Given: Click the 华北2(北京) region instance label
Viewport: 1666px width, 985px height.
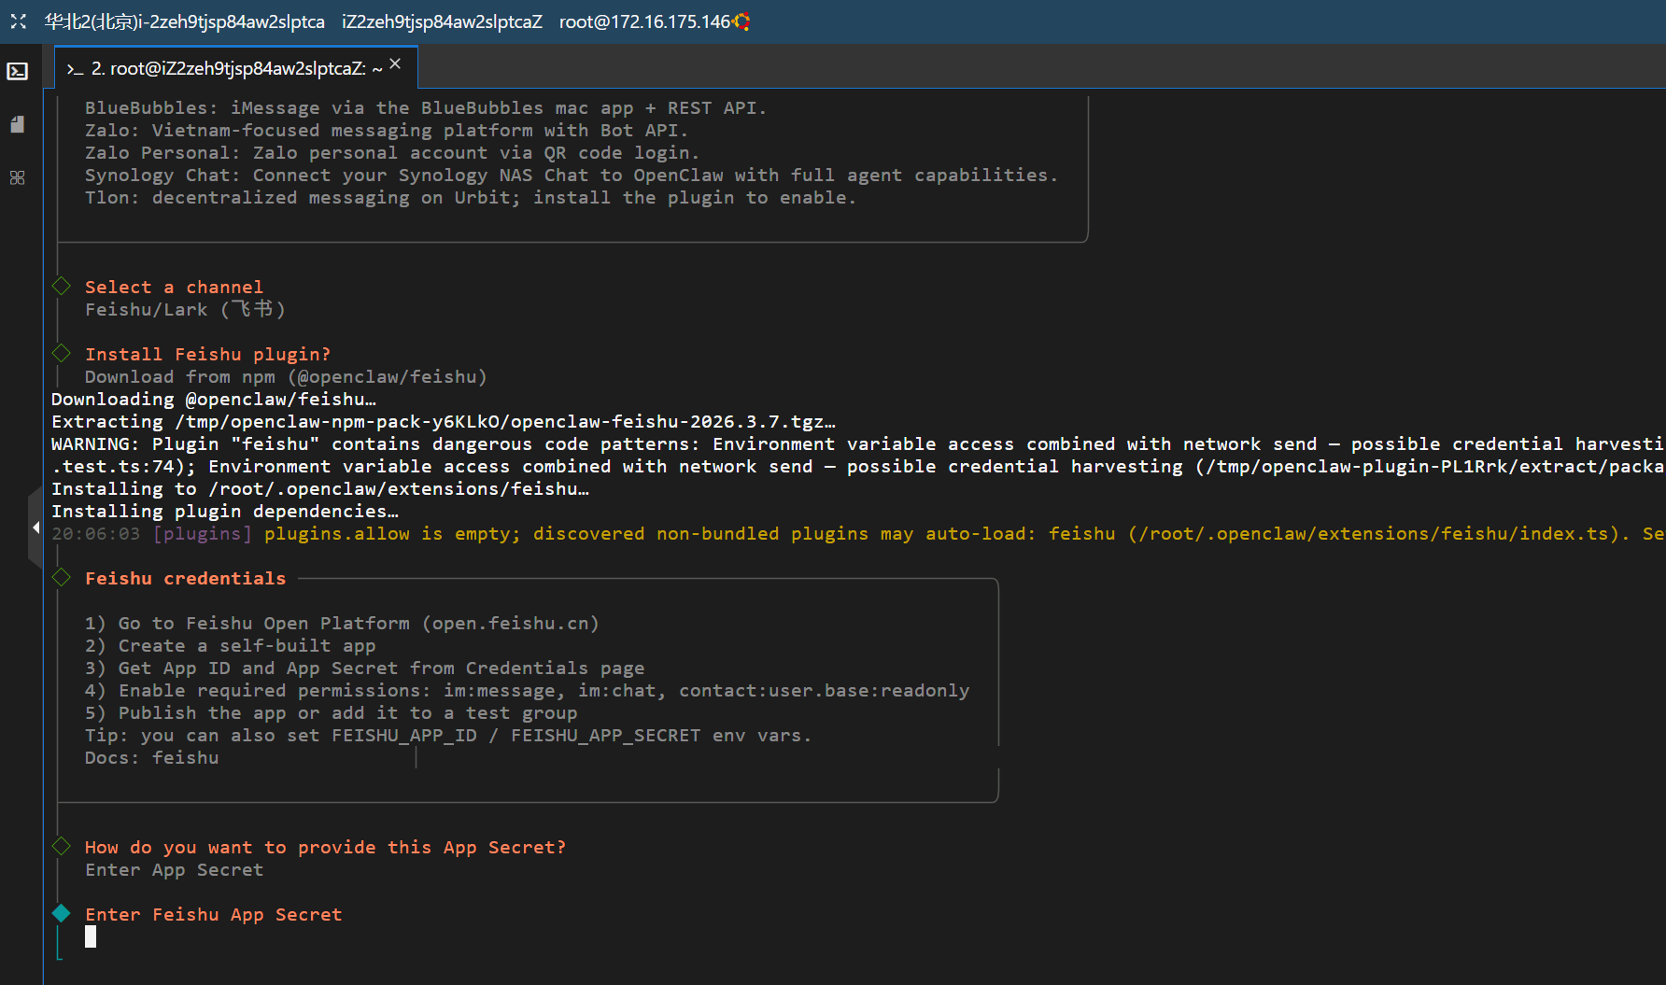Looking at the screenshot, I should pos(185,21).
